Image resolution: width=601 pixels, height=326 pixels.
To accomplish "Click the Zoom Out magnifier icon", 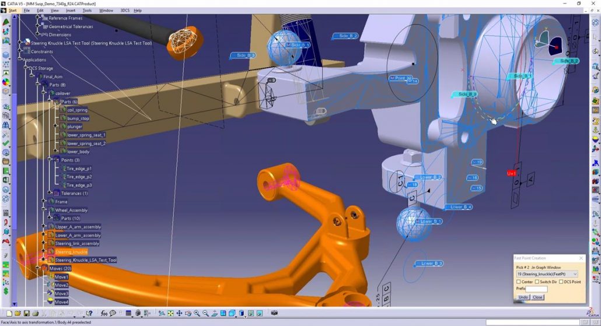I will point(205,314).
